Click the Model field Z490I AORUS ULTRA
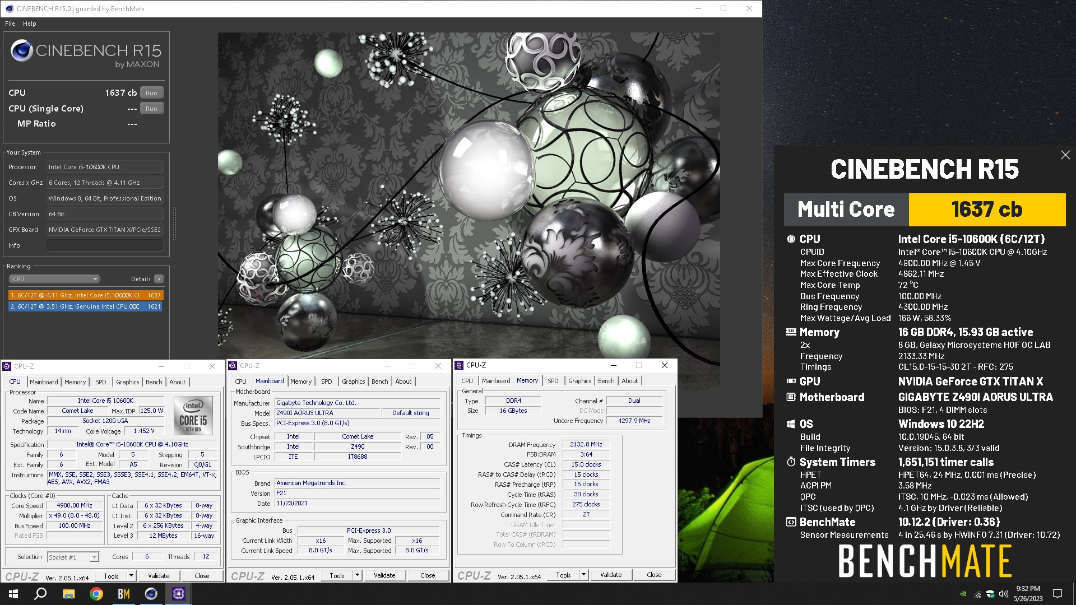 pos(326,413)
